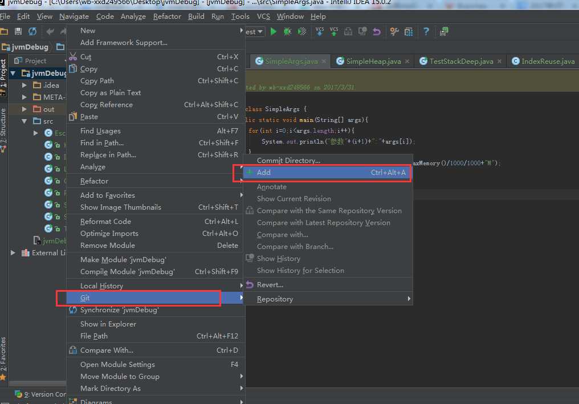Open Project Structure icon in toolbar
Image resolution: width=579 pixels, height=404 pixels.
(409, 32)
